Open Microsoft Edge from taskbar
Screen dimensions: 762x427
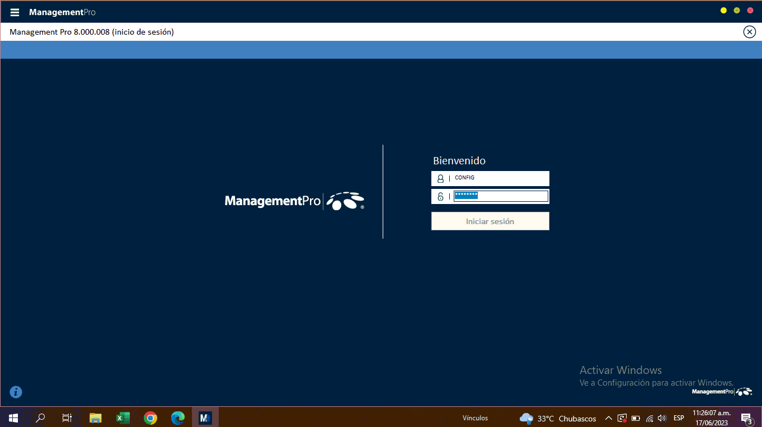178,417
